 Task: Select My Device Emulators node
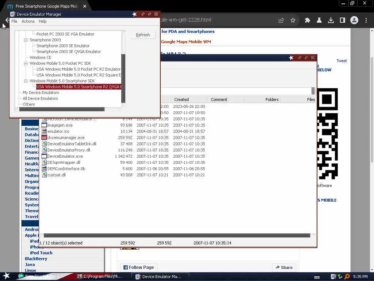pos(41,93)
